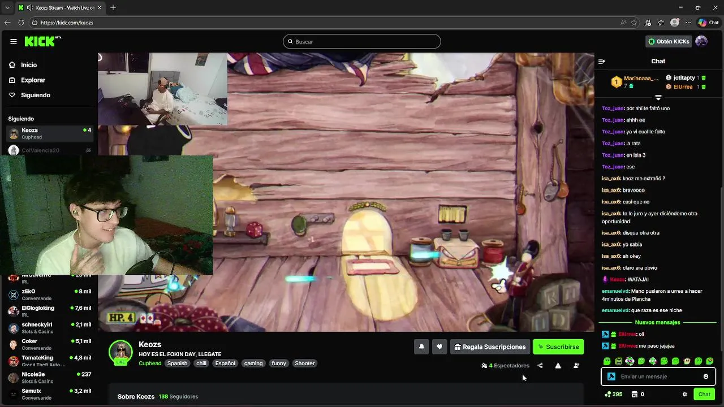Select Keozs channel in following list
Image resolution: width=724 pixels, height=407 pixels.
pos(50,133)
